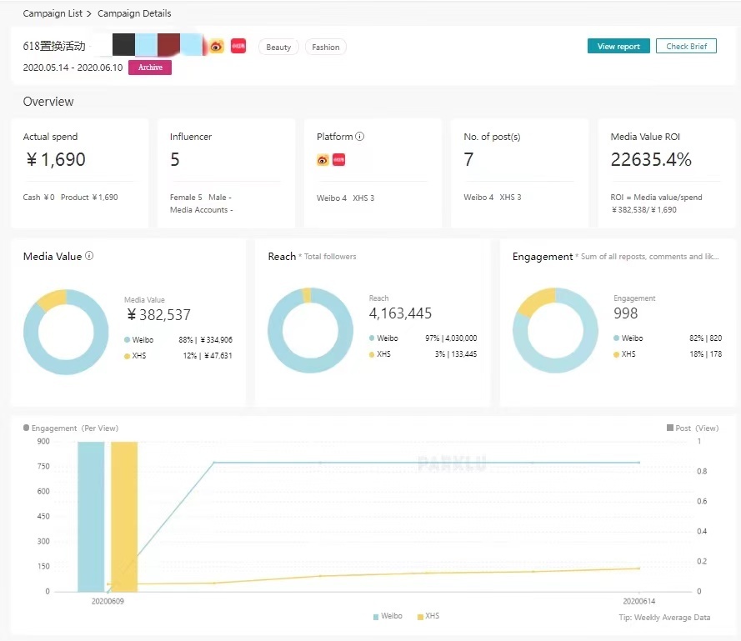Open the View report button
The height and width of the screenshot is (641, 741).
click(618, 47)
